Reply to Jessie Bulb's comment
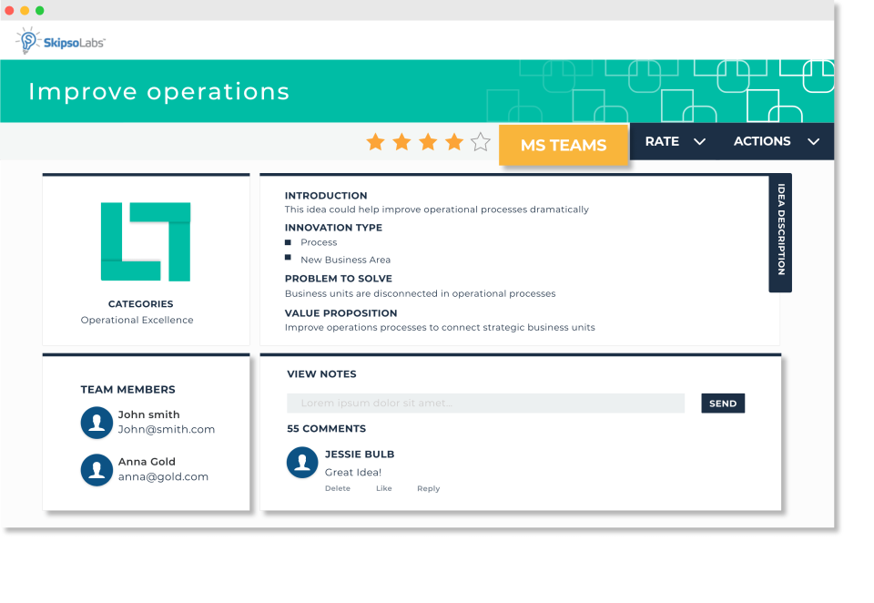The height and width of the screenshot is (603, 874). tap(428, 488)
